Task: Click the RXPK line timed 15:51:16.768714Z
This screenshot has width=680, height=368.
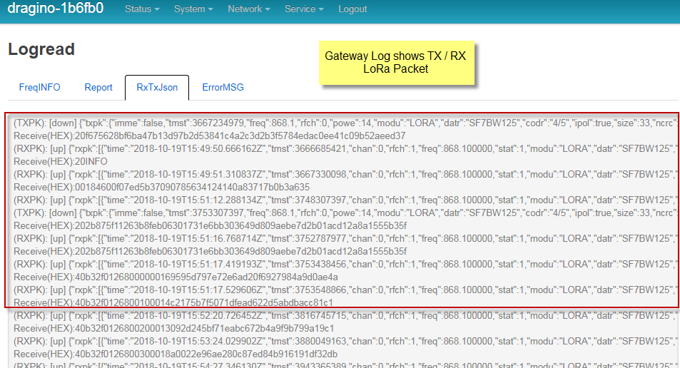Action: pyautogui.click(x=345, y=239)
